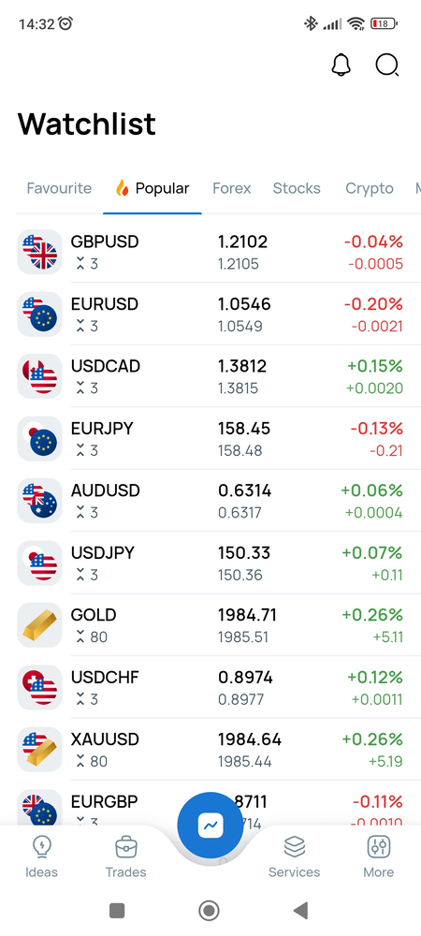Open the EURUSD instrument row
Image resolution: width=421 pixels, height=936 pixels.
(x=210, y=314)
